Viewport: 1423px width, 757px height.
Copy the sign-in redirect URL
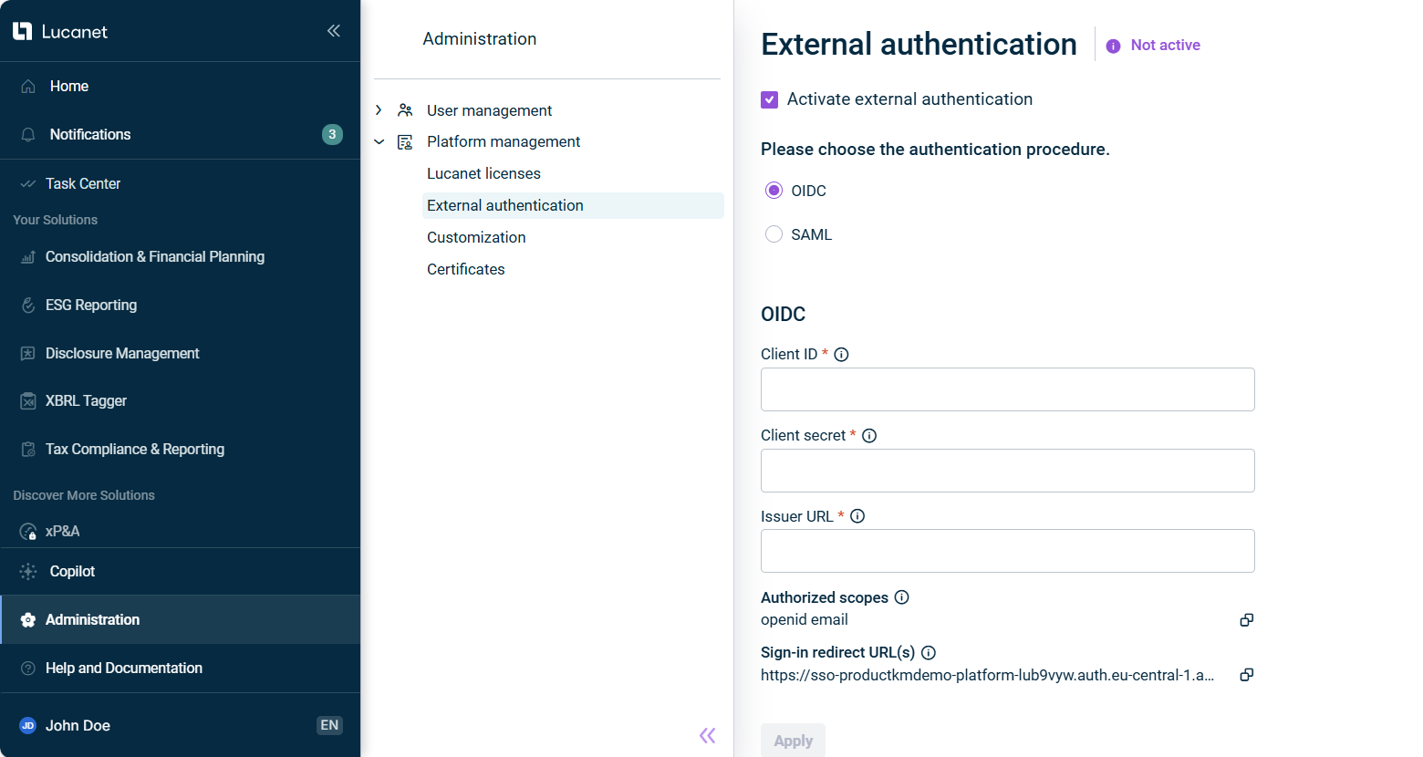coord(1247,675)
